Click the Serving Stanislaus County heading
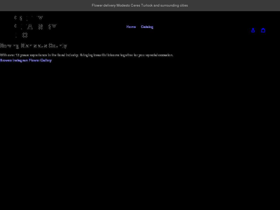Image resolution: width=280 pixels, height=210 pixels. tap(34, 46)
